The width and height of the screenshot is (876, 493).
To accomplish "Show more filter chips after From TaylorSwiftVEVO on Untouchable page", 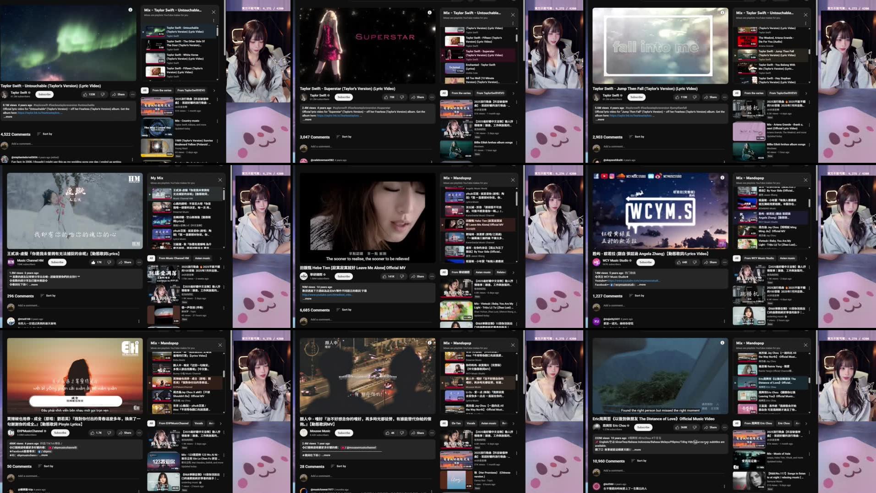I will point(214,90).
